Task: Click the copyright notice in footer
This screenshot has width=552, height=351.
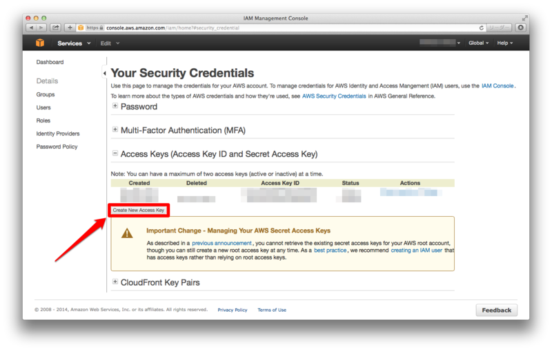Action: point(121,310)
